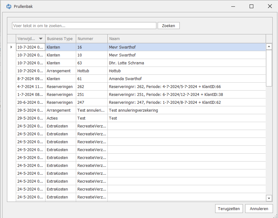Screen dimensions: 278x218
Task: Maximize the Prullenbak window
Action: point(251,6)
